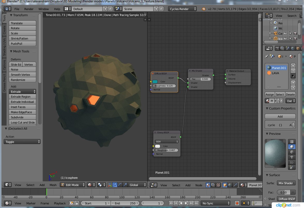
Task: Open the Object properties cube tab icon
Action: point(298,48)
